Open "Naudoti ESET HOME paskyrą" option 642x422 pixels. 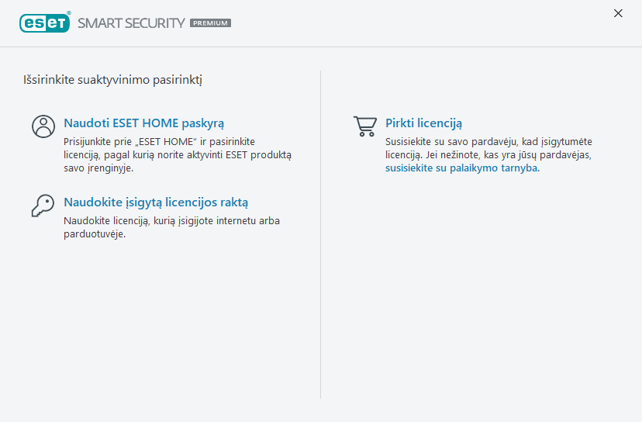click(143, 123)
